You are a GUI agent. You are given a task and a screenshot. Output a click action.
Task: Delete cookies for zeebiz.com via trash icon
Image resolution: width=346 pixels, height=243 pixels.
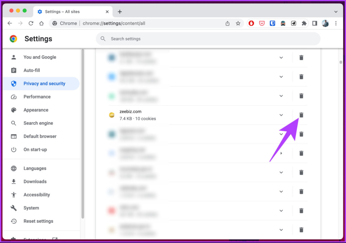301,115
